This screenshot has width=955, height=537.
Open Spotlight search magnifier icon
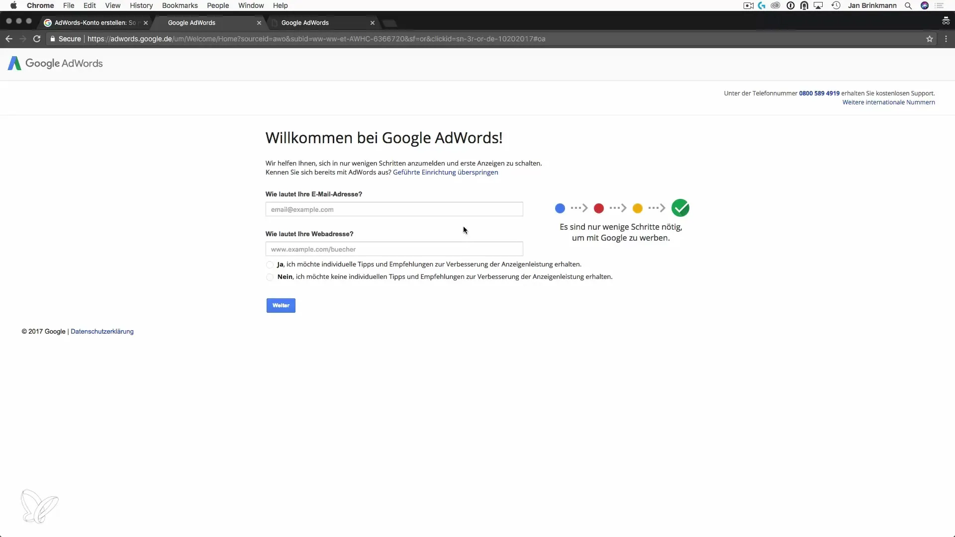point(908,5)
